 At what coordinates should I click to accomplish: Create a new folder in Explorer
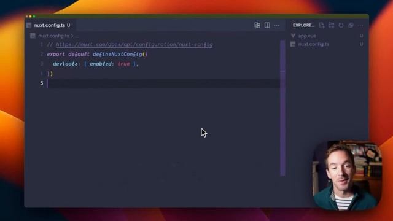tap(332, 25)
